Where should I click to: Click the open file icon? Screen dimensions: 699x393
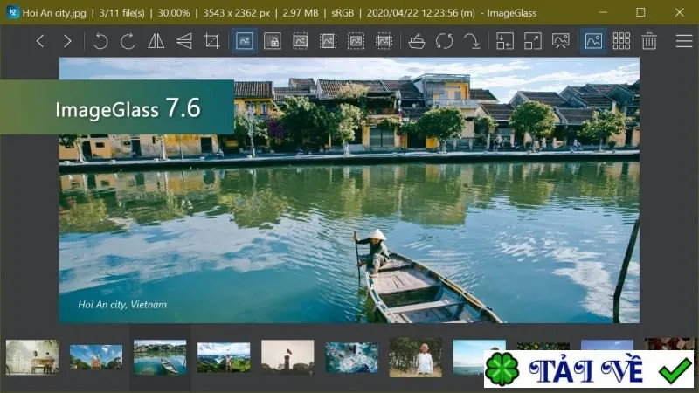(417, 41)
